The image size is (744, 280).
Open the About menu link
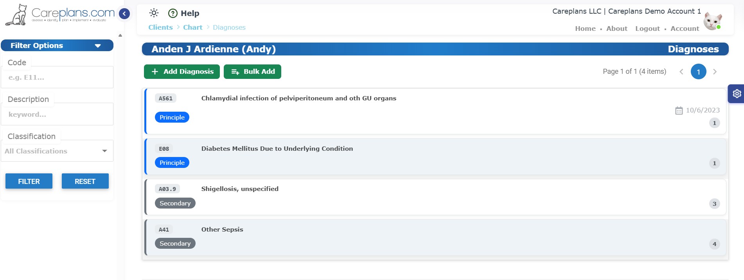point(617,29)
